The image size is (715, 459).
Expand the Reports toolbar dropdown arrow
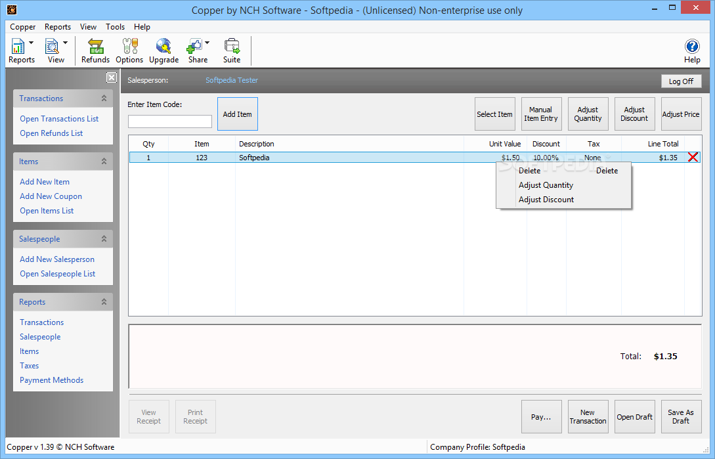tap(31, 43)
